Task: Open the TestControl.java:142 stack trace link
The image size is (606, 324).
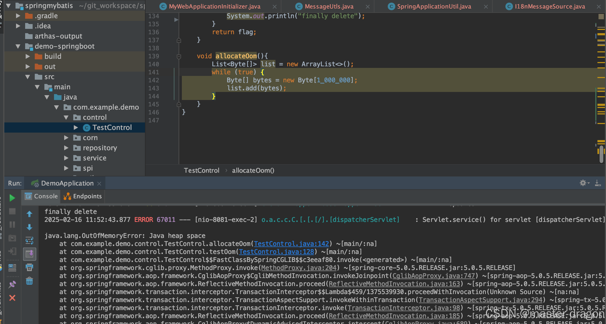Action: click(291, 244)
